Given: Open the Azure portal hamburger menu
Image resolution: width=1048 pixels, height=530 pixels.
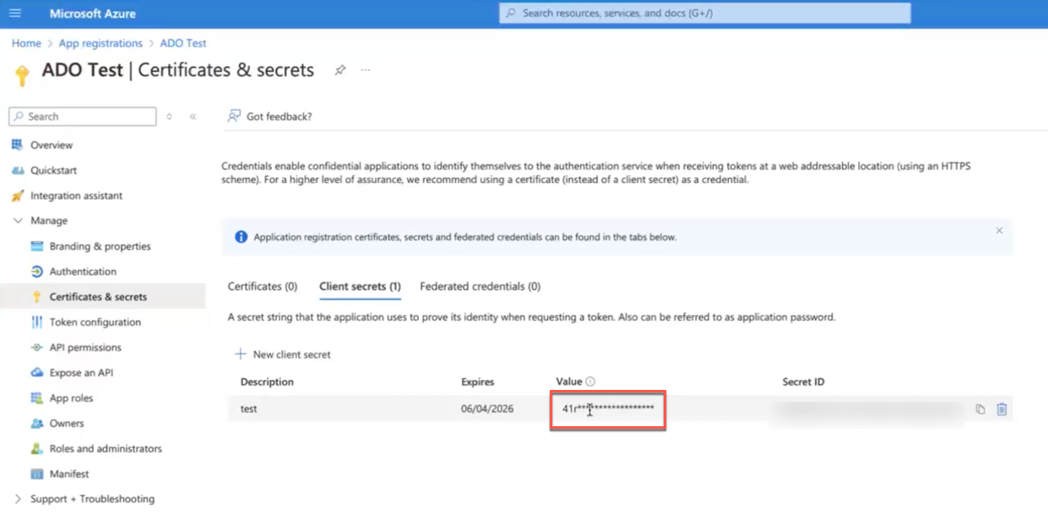Looking at the screenshot, I should pos(15,14).
